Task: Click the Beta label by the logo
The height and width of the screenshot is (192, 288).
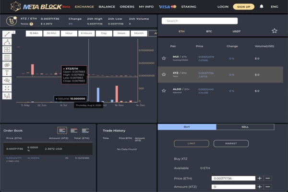Action: (x=66, y=7)
